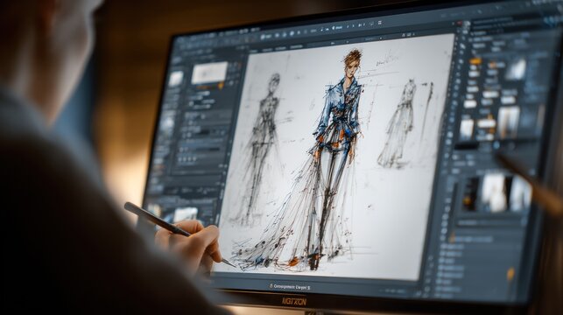The height and width of the screenshot is (315, 563).
Task: Open the large white preview thumbnail in left panel
Action: coord(209,73)
